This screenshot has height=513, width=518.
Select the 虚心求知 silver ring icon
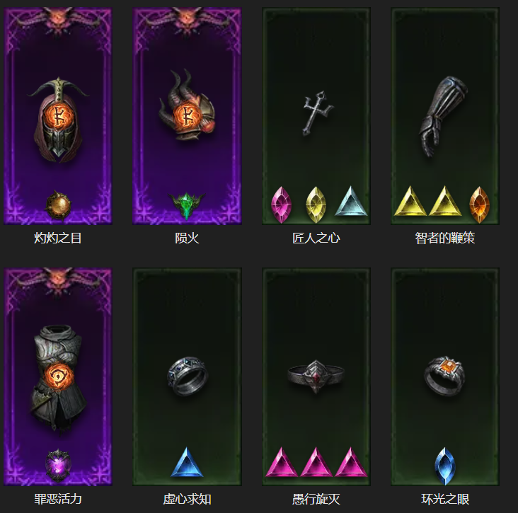tap(188, 376)
